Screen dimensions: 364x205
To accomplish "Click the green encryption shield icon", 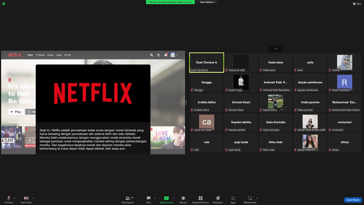I will [4, 4].
